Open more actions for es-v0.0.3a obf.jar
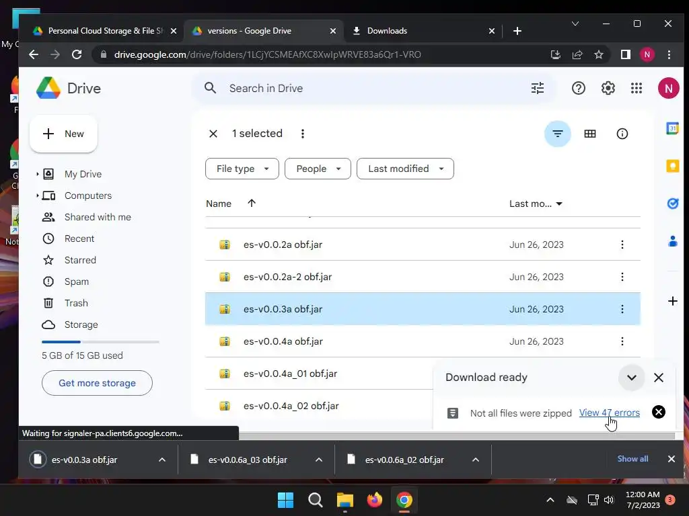Screen dimensions: 689x516 coord(622,309)
